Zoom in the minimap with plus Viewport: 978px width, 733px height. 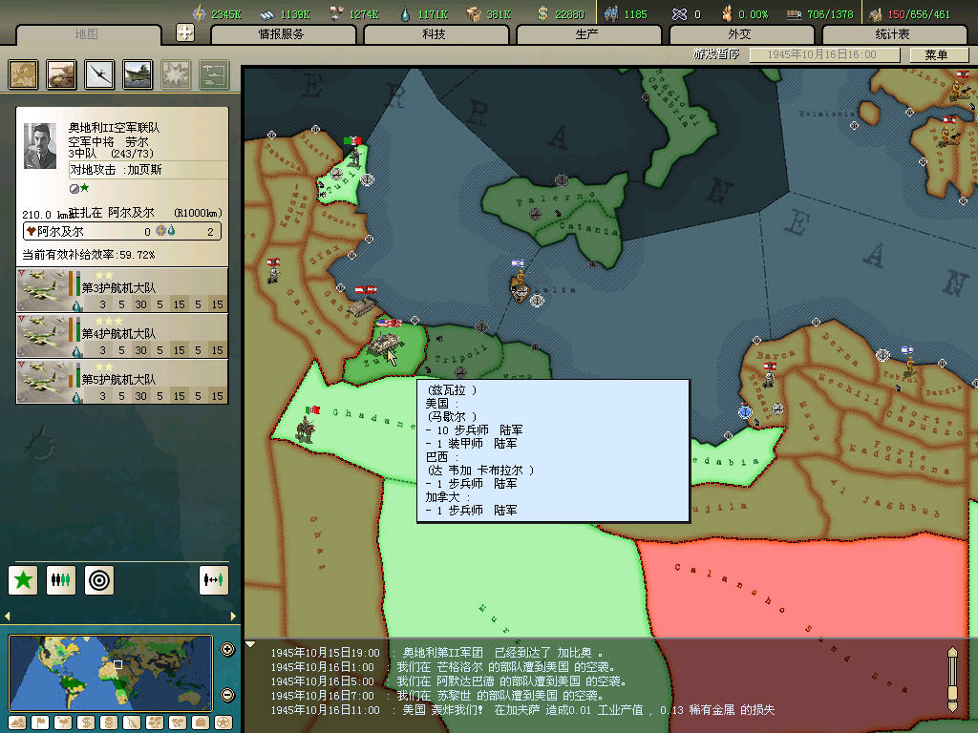pyautogui.click(x=227, y=650)
